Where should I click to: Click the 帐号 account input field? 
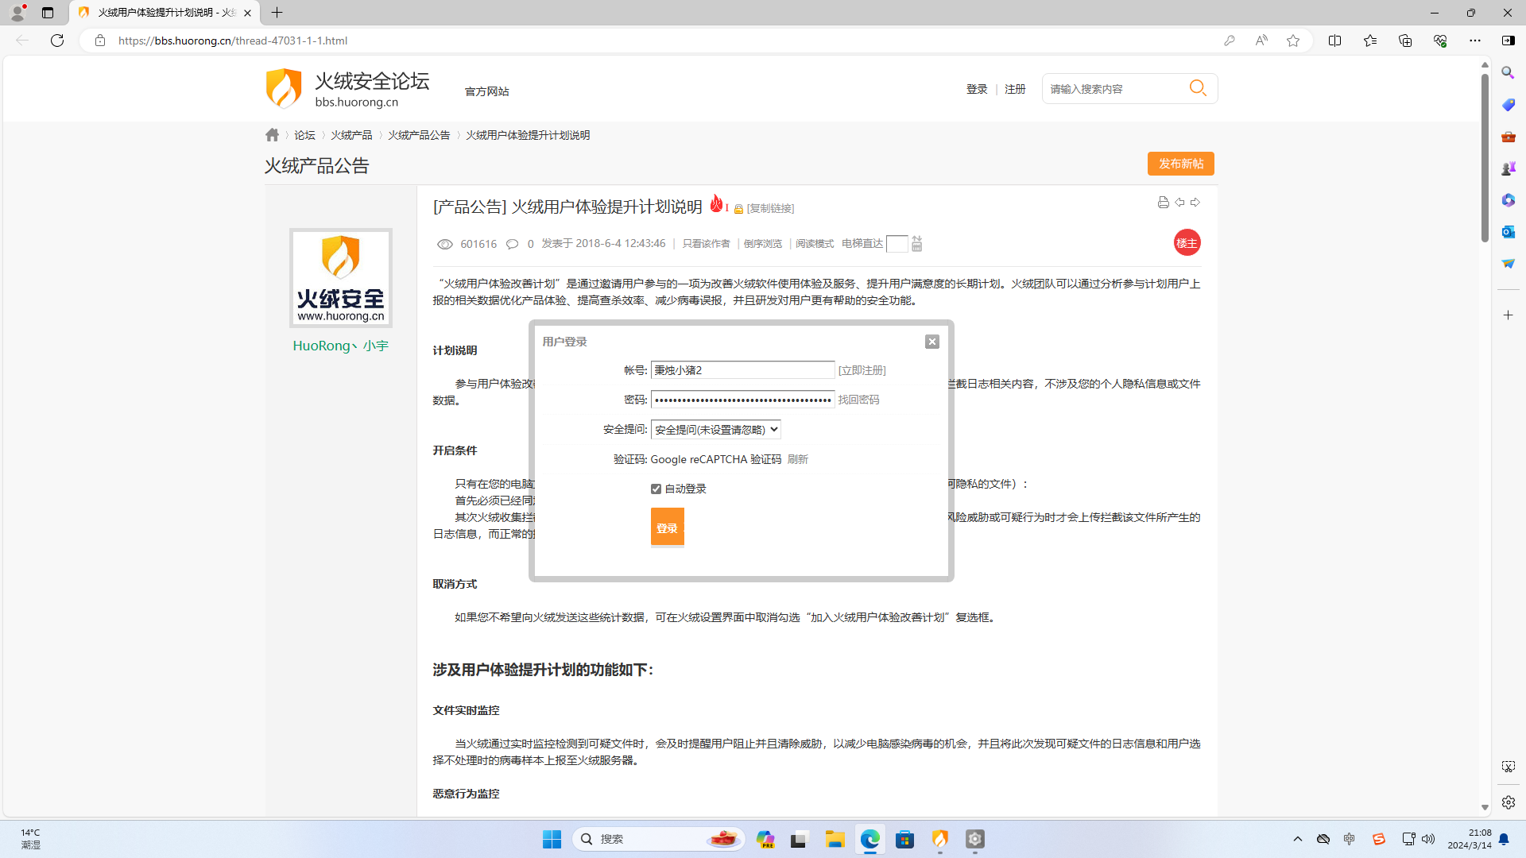(x=742, y=369)
